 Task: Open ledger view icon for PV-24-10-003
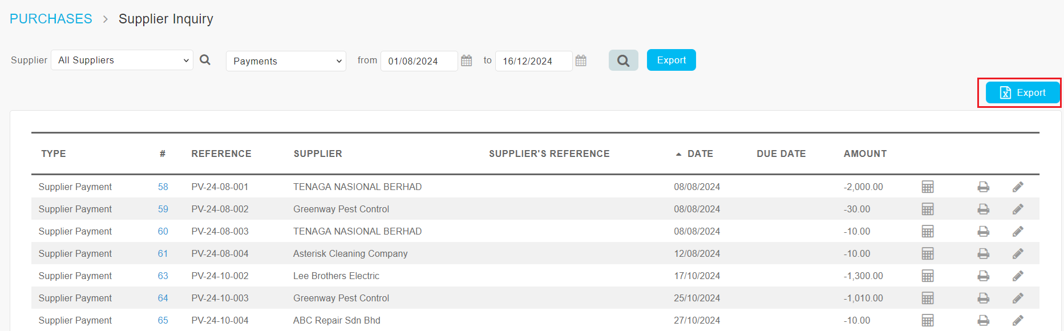[x=928, y=298]
